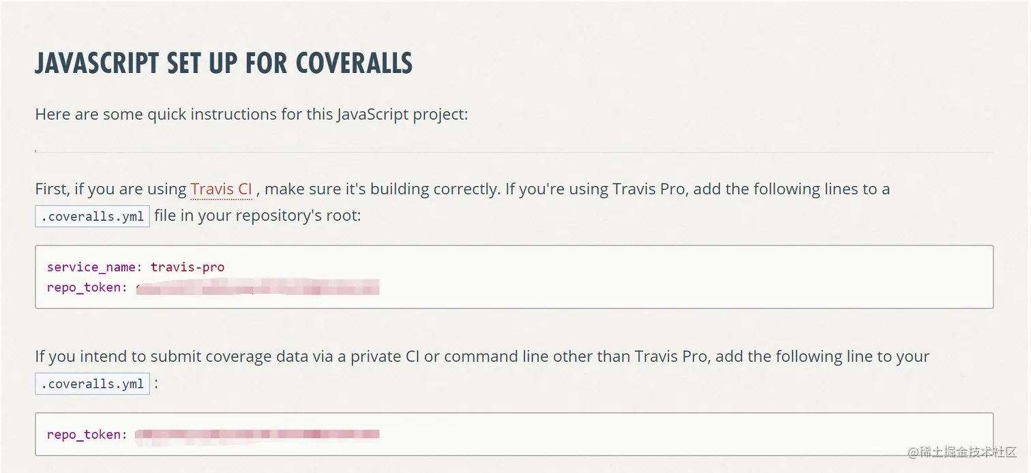This screenshot has width=1031, height=473.
Task: Click the .coveralls.yml label before "file in your repository's root"
Action: [92, 216]
